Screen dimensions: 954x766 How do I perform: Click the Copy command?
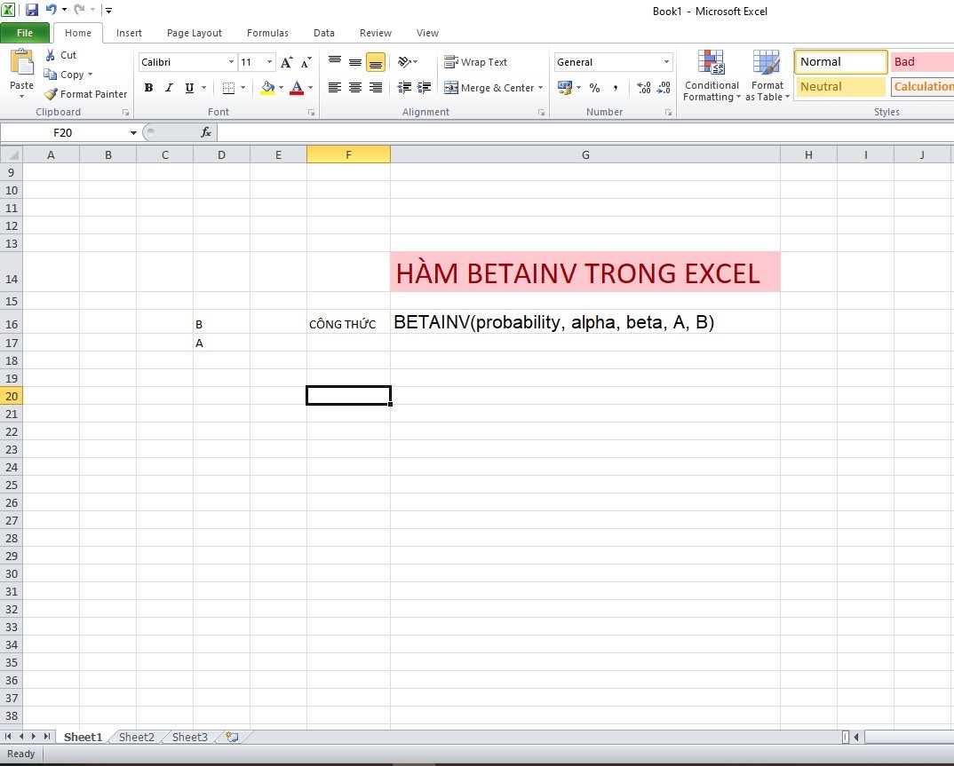pos(67,75)
